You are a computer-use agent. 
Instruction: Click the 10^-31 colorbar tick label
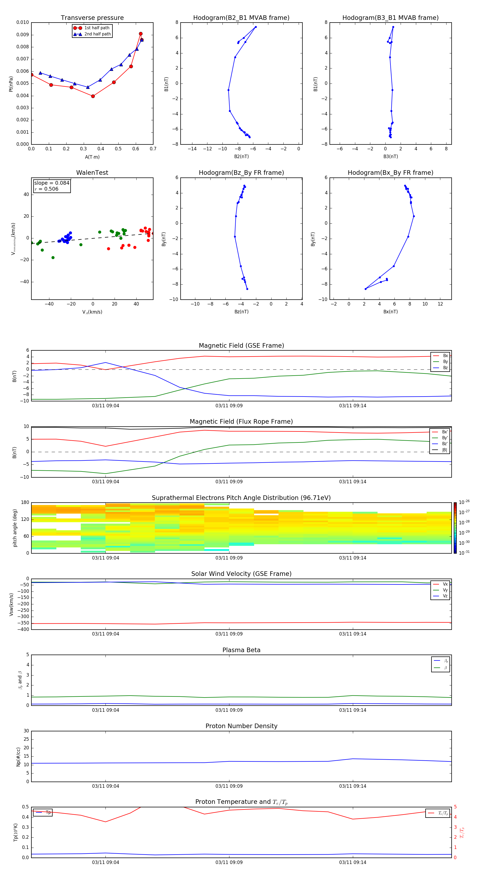[x=464, y=553]
